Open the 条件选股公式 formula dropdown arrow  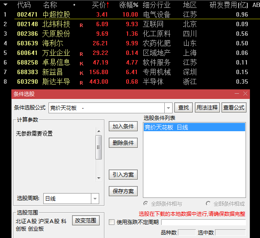pos(168,108)
